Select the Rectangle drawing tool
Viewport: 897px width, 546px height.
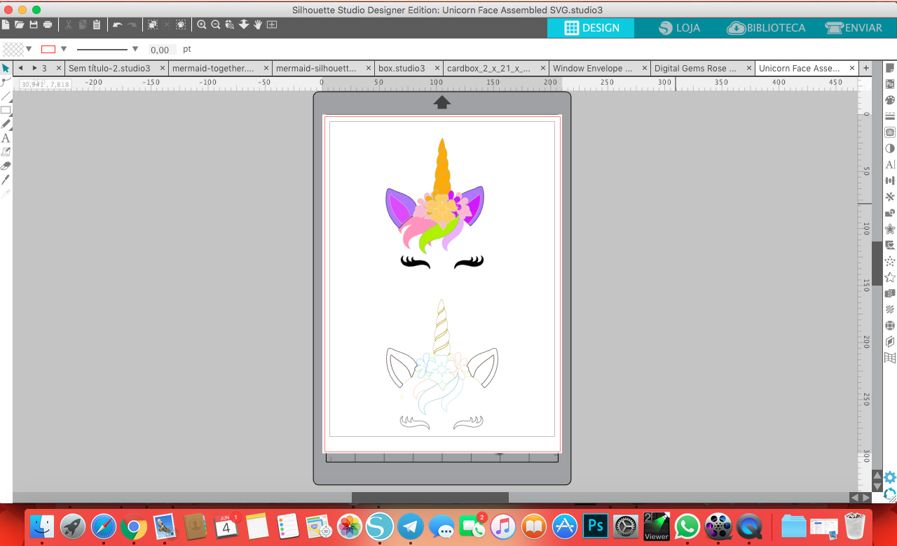(6, 110)
